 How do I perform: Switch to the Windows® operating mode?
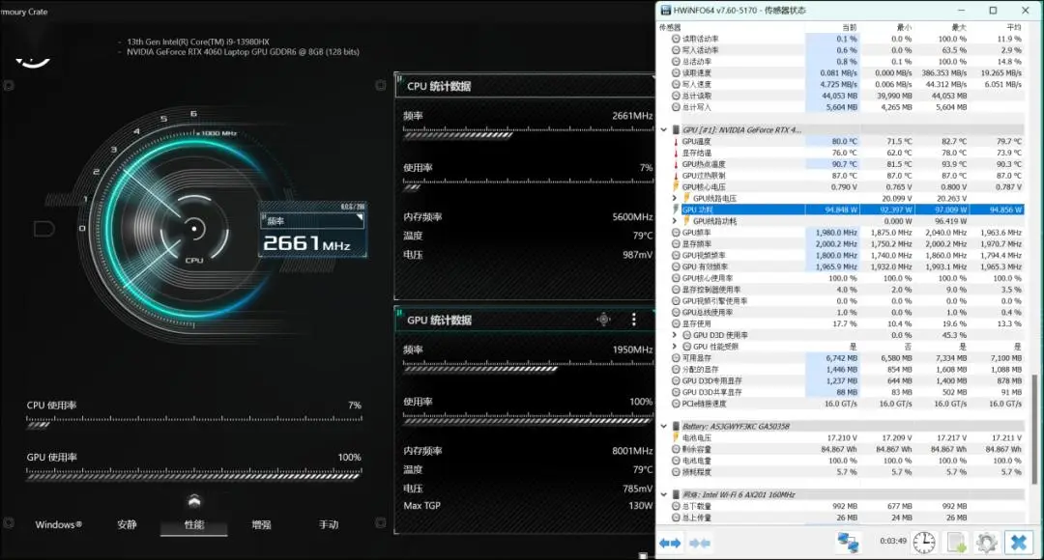(59, 524)
